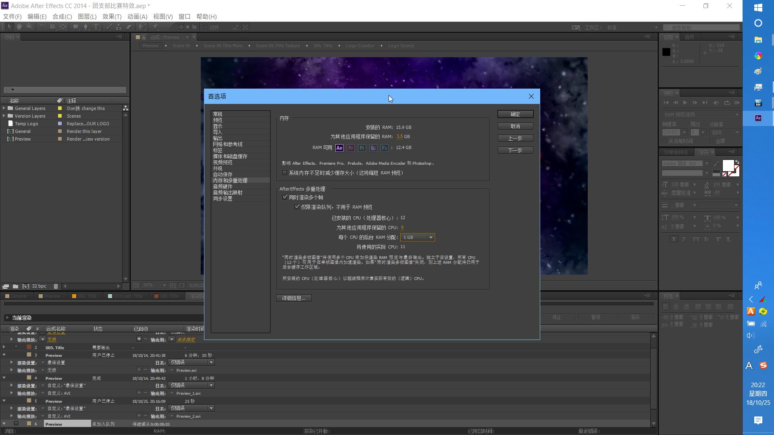Open After Effects from the Windows taskbar

pyautogui.click(x=758, y=118)
